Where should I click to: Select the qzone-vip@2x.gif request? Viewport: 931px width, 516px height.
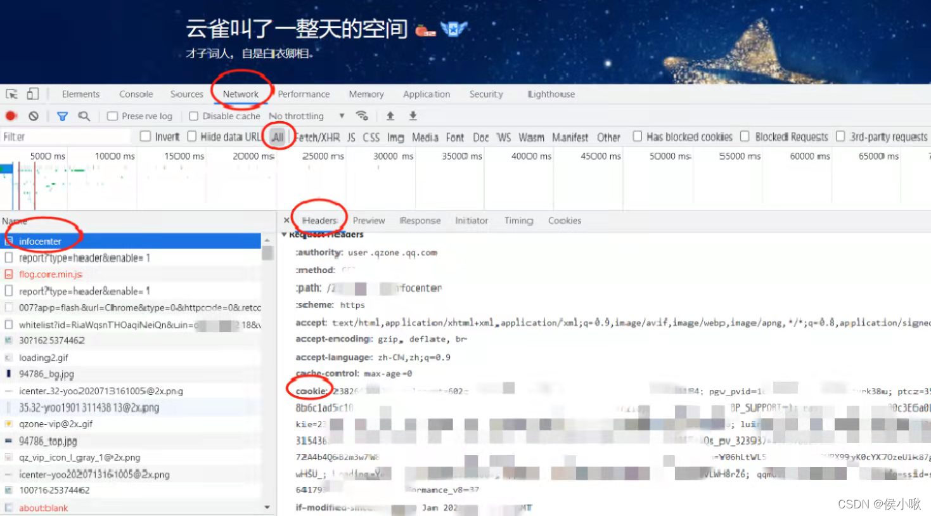[x=131, y=423]
